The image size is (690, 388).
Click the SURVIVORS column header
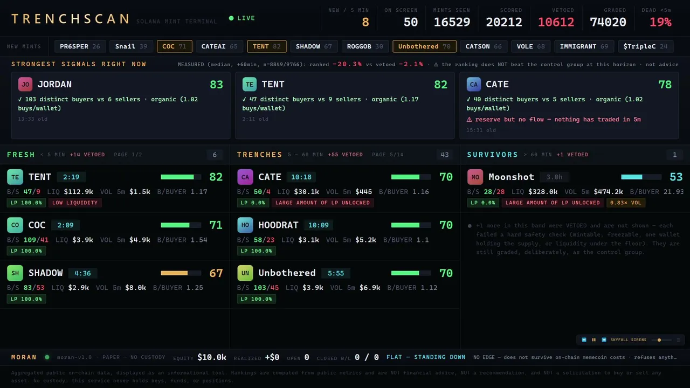click(x=493, y=155)
